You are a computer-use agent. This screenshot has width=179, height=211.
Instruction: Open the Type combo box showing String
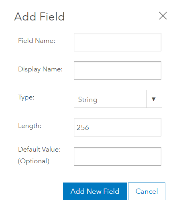tap(118, 99)
